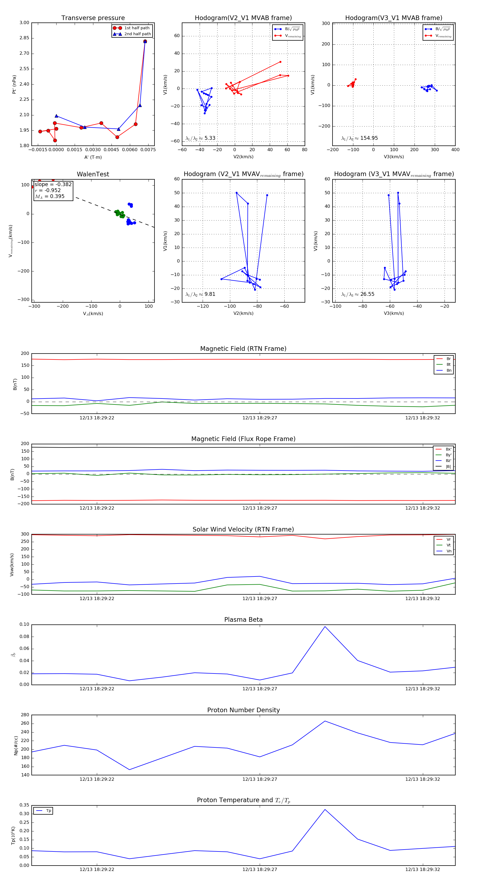Viewport: 487px width, 894px height.
Task: Click the "Hodogram(V2_V1 MVAB frame)" title
Action: 243,18
